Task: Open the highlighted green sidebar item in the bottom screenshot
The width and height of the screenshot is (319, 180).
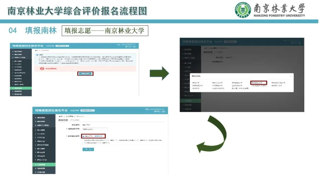Action: pyautogui.click(x=43, y=164)
